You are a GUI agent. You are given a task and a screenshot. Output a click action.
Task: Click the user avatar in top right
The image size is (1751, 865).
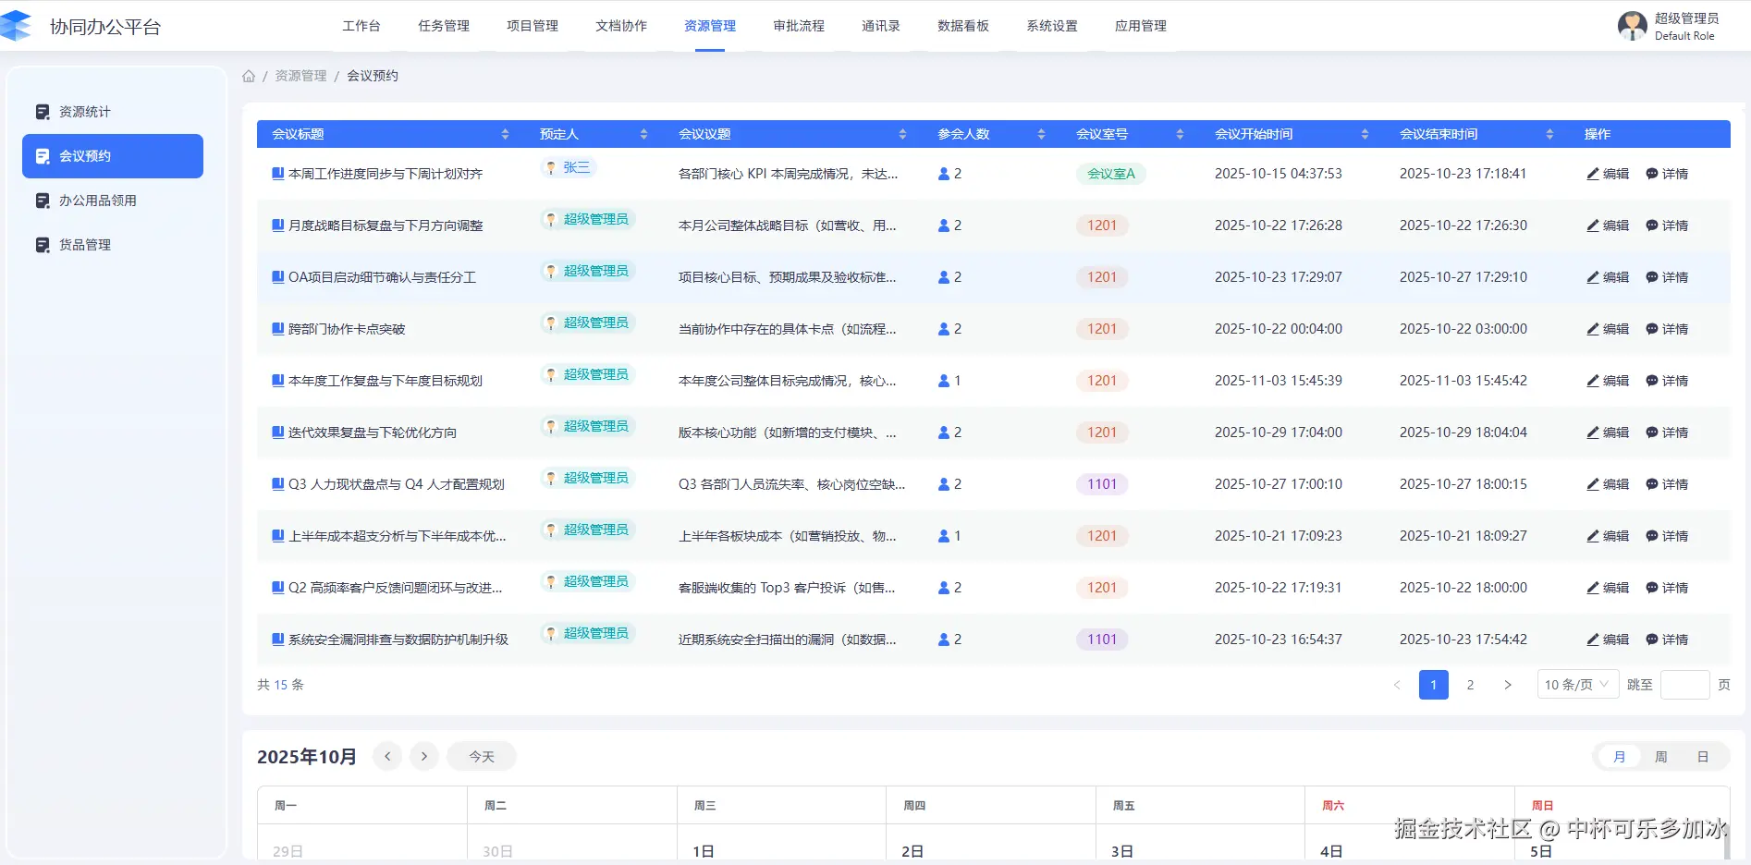(1632, 26)
